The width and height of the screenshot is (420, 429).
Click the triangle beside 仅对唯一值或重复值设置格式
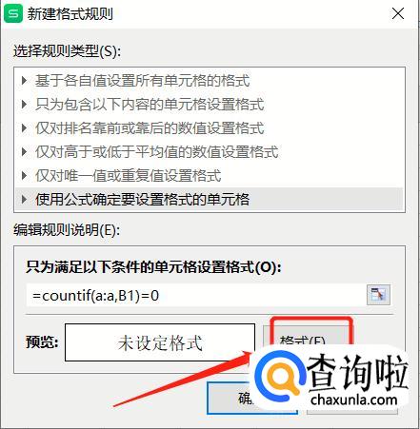[24, 175]
